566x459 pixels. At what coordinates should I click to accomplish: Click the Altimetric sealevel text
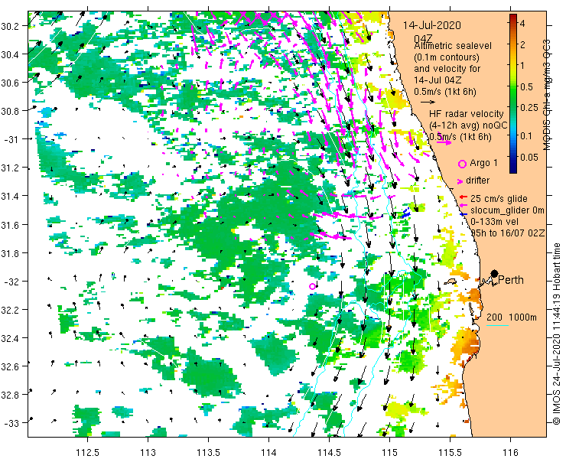tap(453, 46)
